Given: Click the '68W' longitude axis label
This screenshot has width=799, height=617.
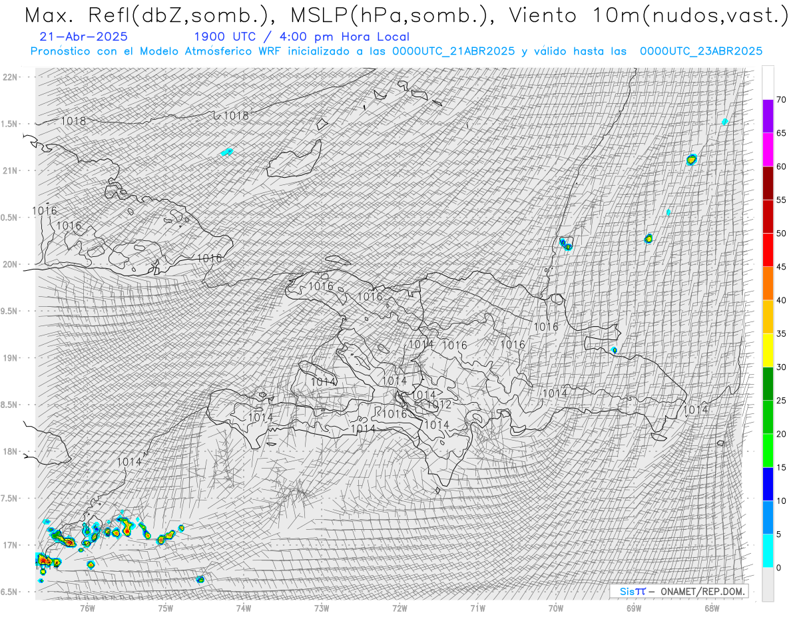Looking at the screenshot, I should [712, 607].
